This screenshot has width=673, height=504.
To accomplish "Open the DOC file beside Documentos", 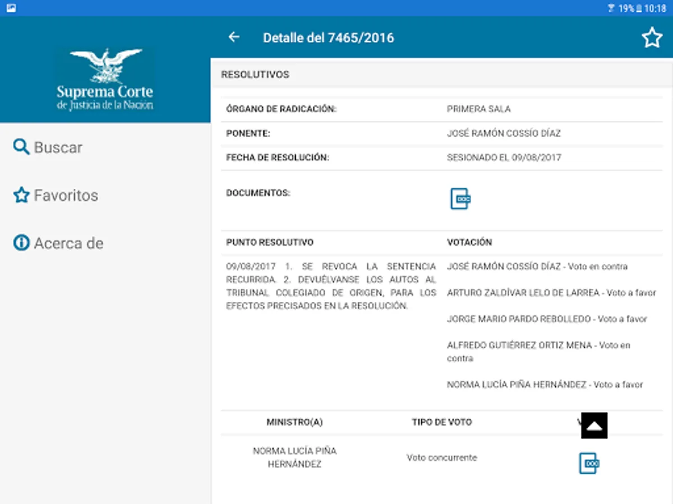I will pos(460,199).
